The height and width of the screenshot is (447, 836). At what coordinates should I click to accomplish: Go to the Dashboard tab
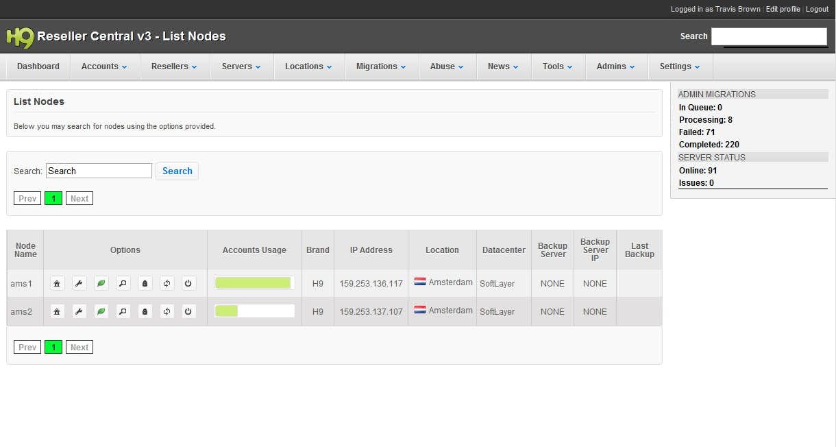[x=38, y=67]
